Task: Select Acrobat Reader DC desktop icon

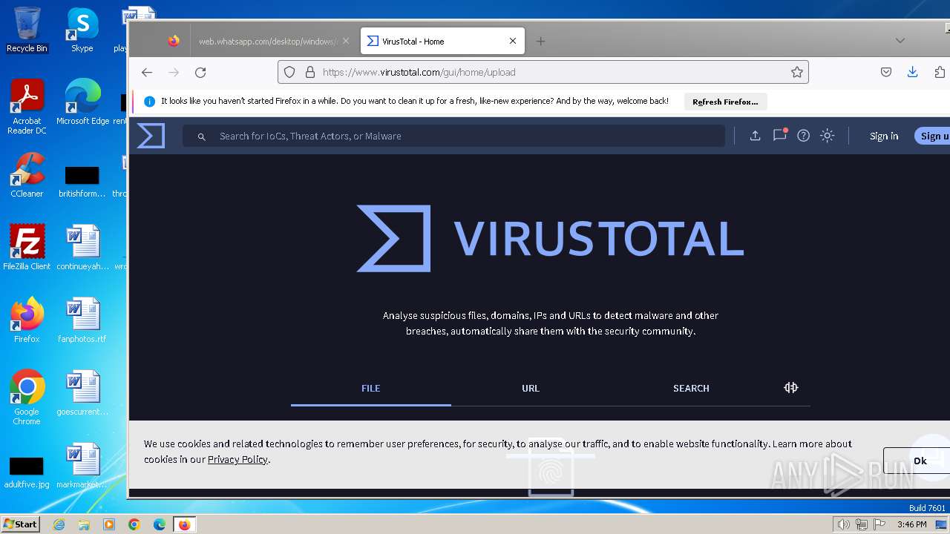Action: pyautogui.click(x=27, y=107)
